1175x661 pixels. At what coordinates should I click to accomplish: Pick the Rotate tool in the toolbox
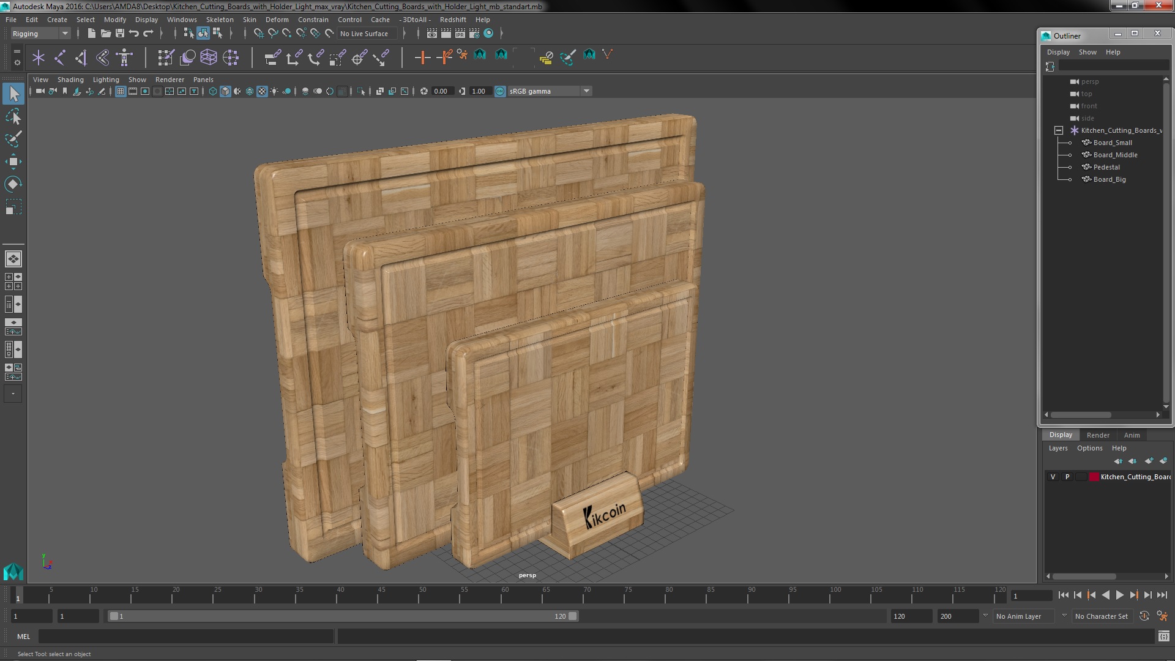13,184
